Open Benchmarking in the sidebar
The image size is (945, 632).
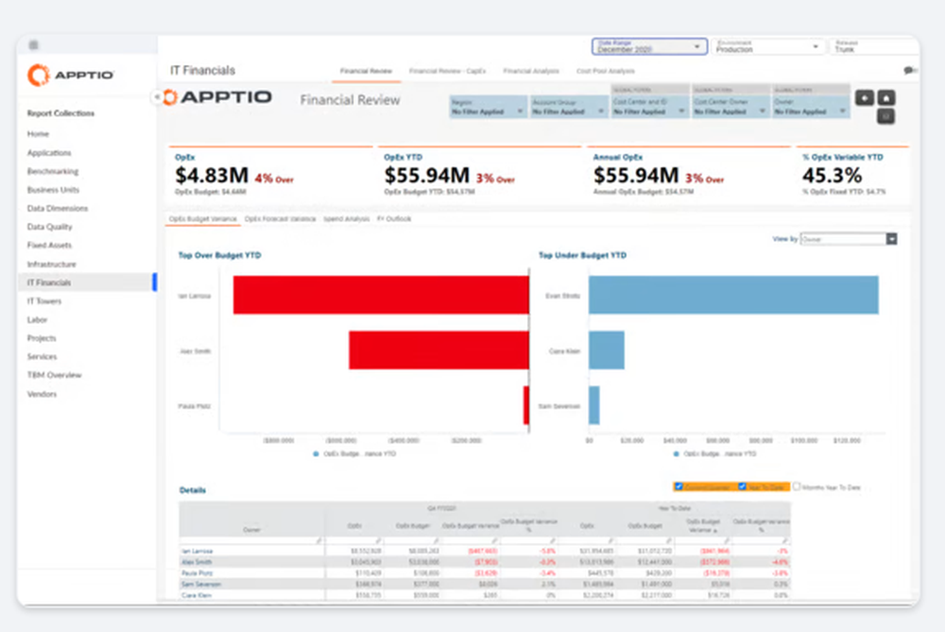(52, 171)
